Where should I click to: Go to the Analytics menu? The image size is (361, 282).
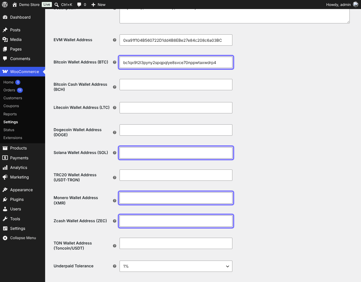23,168
